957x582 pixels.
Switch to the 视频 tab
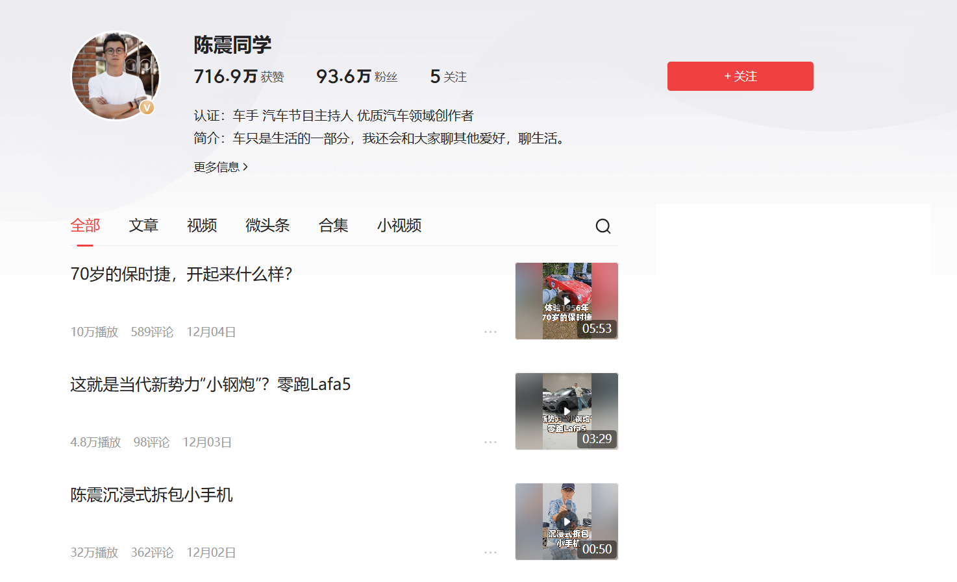click(202, 226)
